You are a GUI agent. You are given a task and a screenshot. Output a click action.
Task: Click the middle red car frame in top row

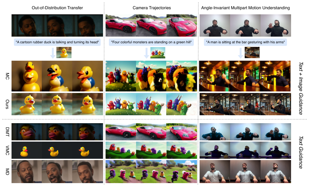[x=151, y=26]
